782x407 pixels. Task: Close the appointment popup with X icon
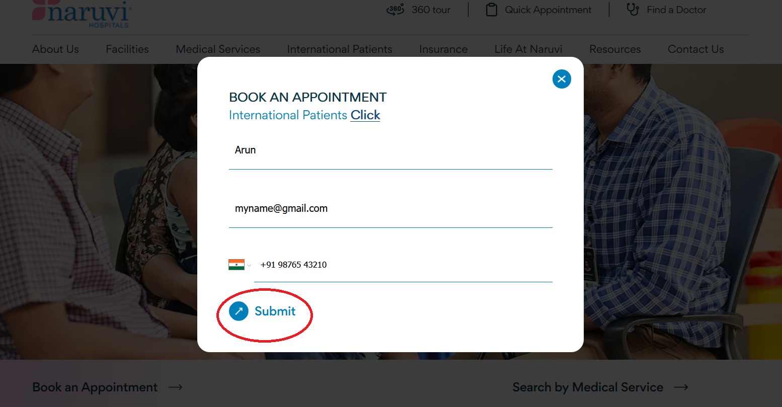pos(562,79)
